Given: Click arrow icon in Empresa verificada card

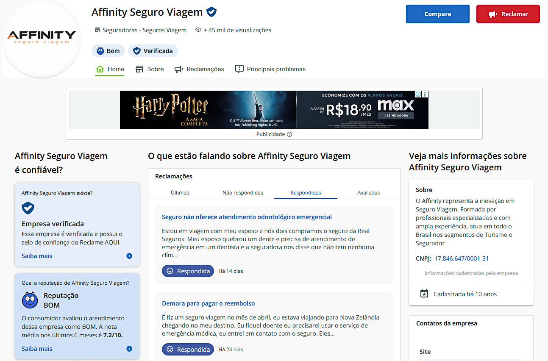Looking at the screenshot, I should [x=129, y=256].
